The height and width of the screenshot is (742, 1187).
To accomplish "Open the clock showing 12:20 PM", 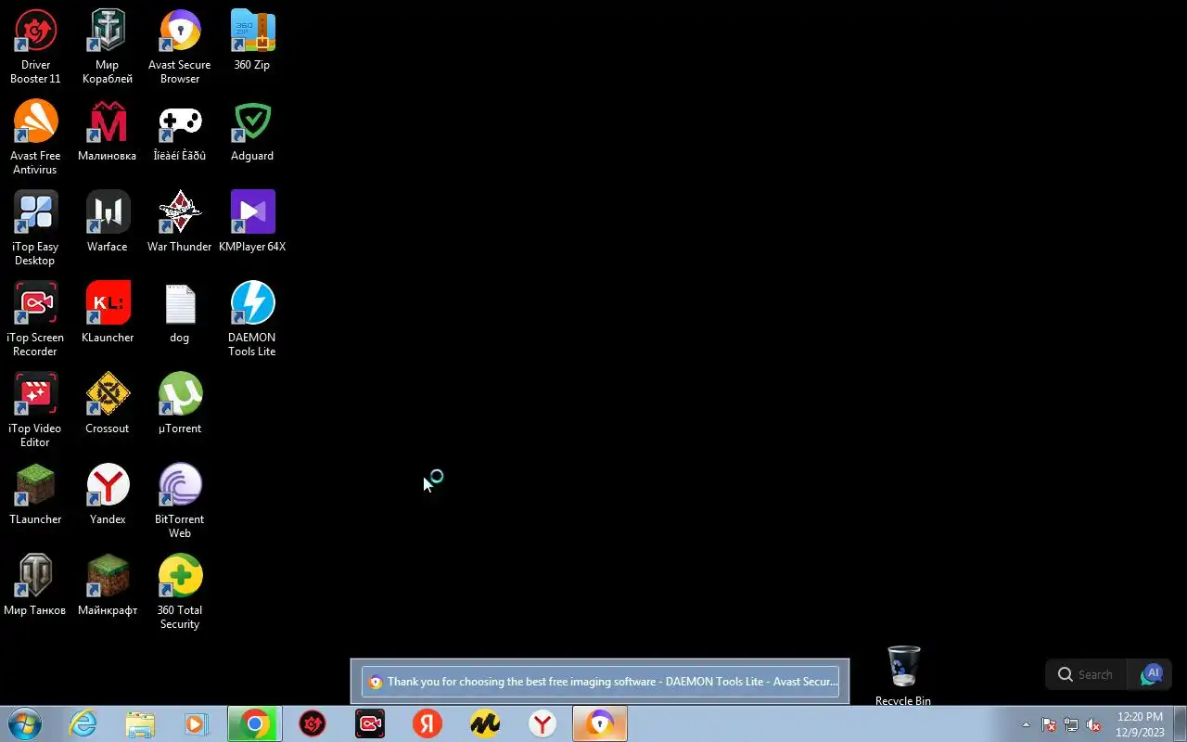I will pos(1140,724).
